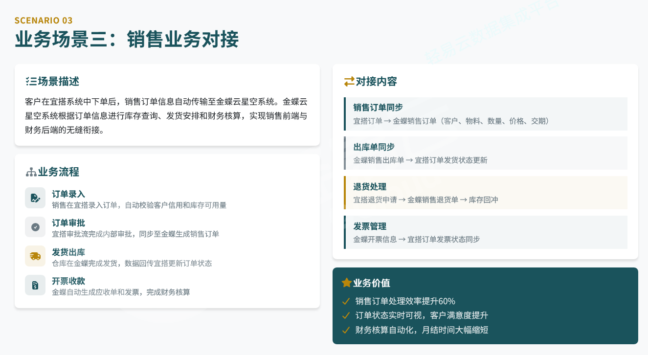This screenshot has width=648, height=355.
Task: Click the order entry document icon
Action: [35, 198]
